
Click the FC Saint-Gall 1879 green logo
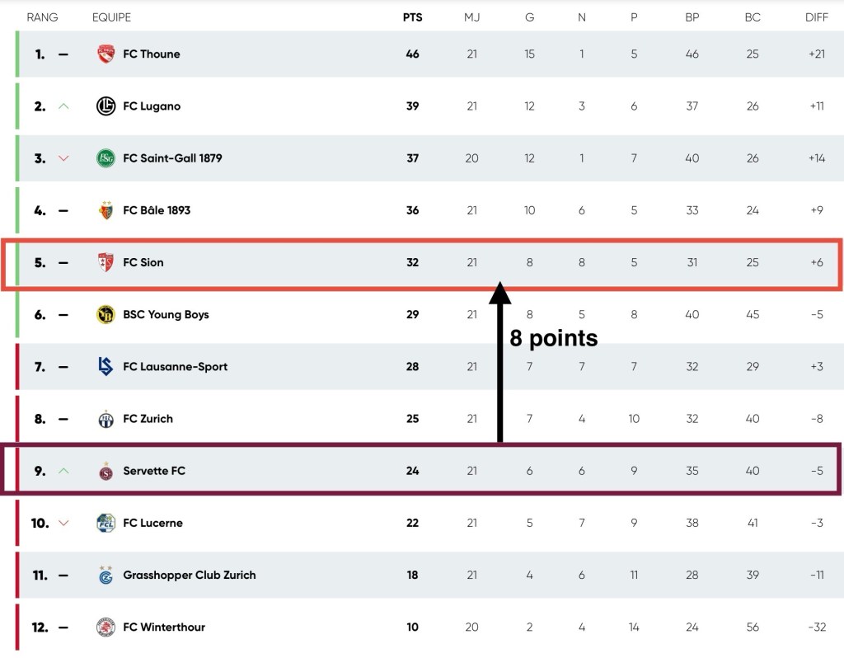pyautogui.click(x=105, y=158)
